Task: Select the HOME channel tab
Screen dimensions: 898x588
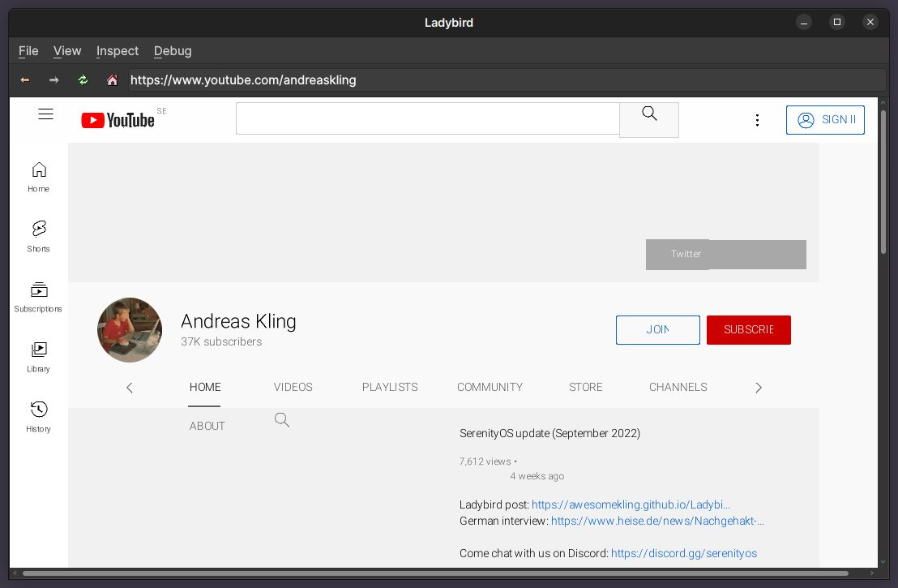Action: click(205, 388)
